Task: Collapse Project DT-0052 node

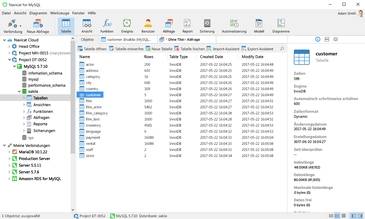Action: [x=9, y=60]
